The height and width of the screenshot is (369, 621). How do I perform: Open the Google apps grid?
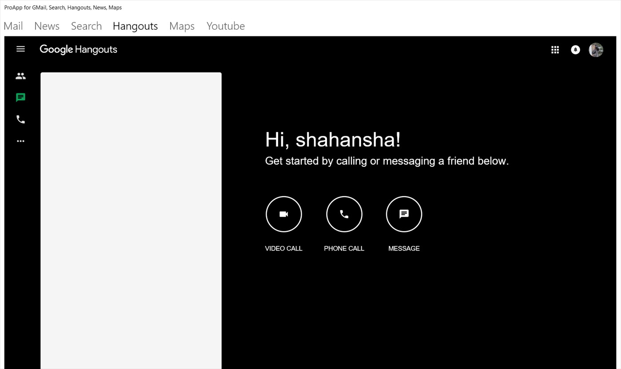555,50
